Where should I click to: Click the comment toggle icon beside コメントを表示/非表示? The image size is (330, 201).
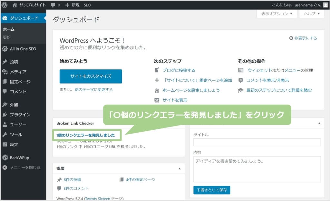240,80
